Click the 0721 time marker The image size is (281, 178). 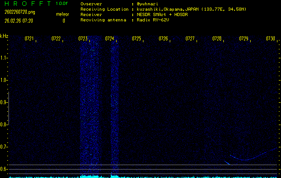[x=29, y=39]
